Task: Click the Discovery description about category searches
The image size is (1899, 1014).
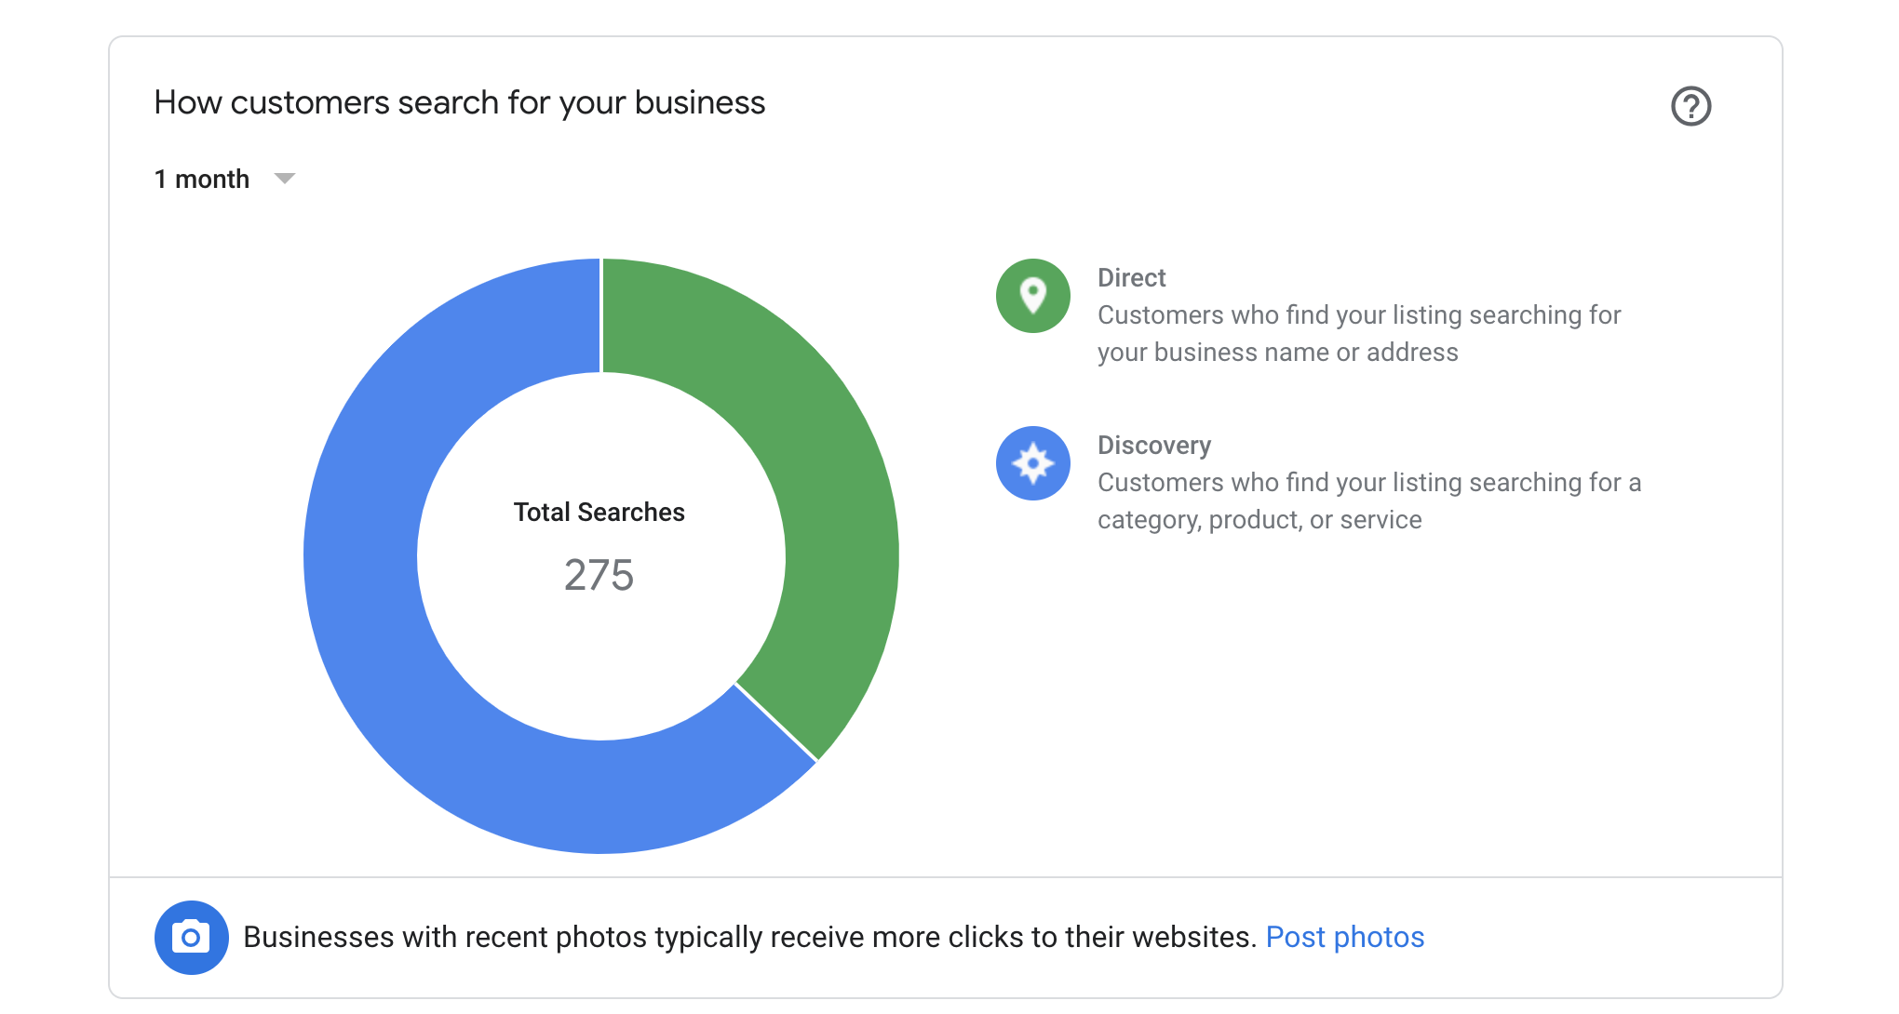Action: tap(1369, 501)
